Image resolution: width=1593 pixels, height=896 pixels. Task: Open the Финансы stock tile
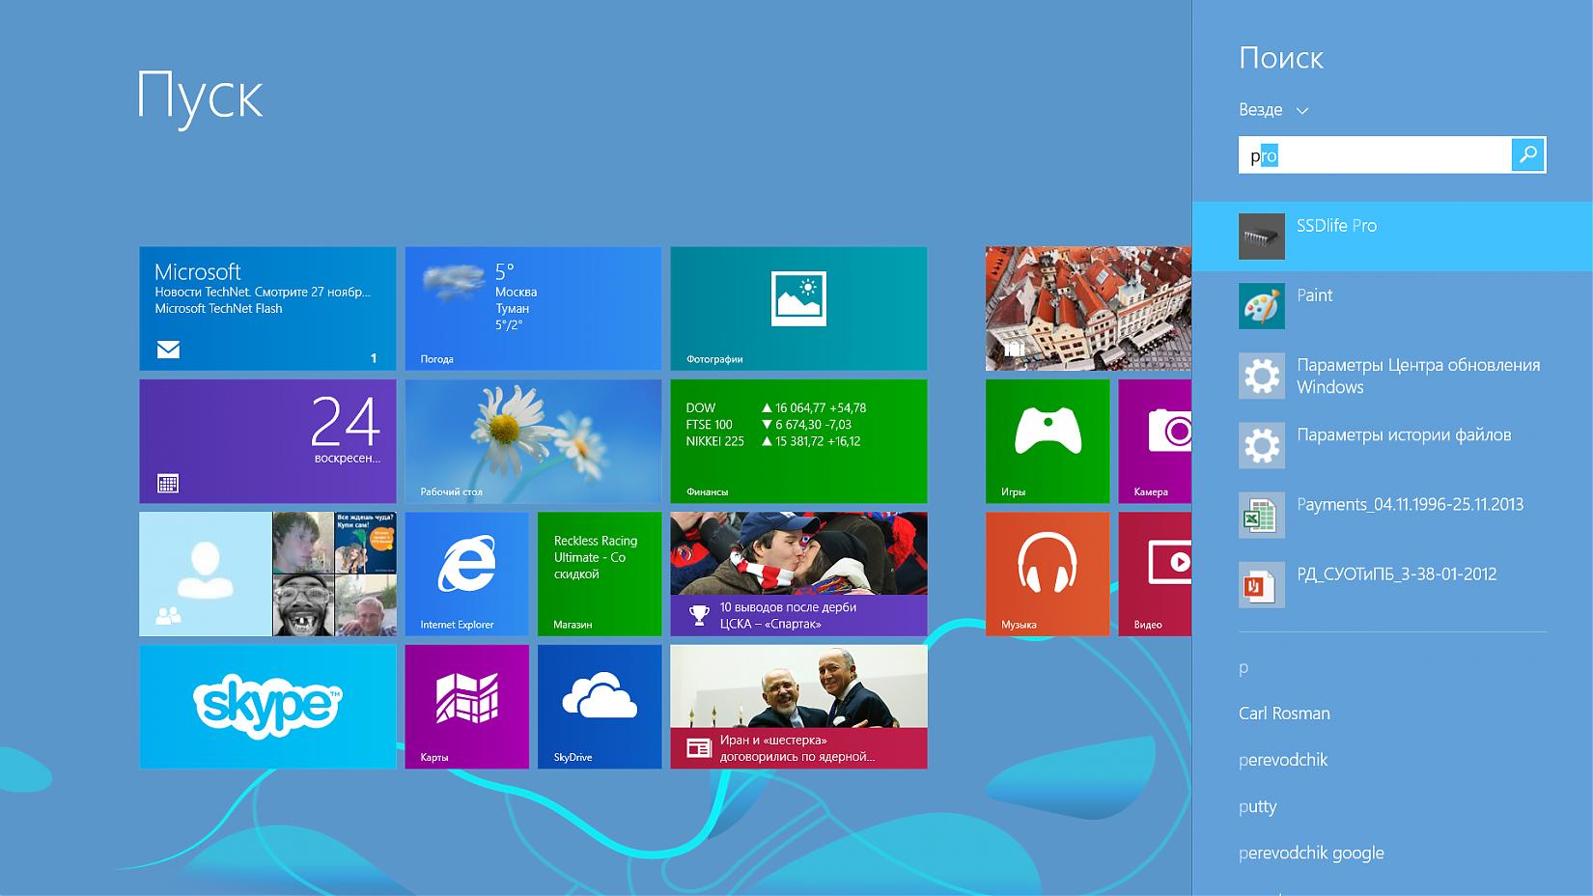coord(798,441)
